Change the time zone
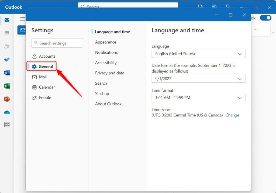This screenshot has height=193, width=276. (x=232, y=115)
